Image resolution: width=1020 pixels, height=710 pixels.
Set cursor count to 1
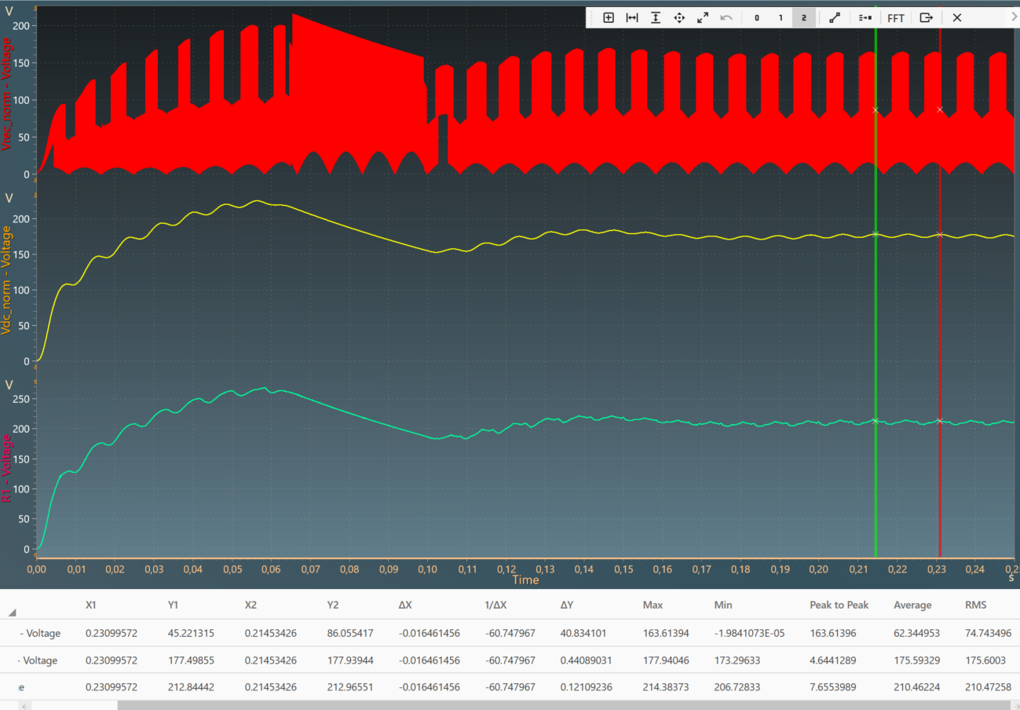(x=780, y=18)
